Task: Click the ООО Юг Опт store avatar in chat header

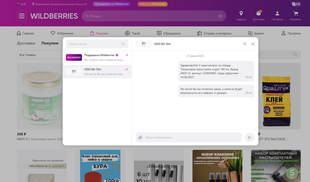Action: (x=143, y=44)
